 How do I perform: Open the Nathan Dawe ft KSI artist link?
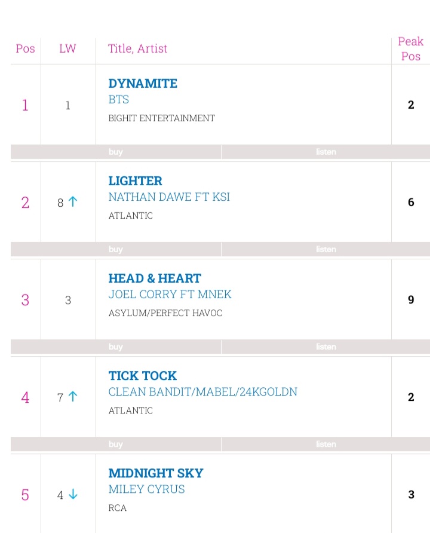click(169, 197)
